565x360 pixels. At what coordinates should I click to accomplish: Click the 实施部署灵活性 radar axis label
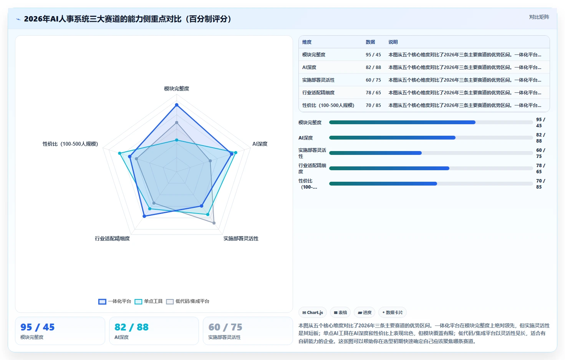point(241,238)
